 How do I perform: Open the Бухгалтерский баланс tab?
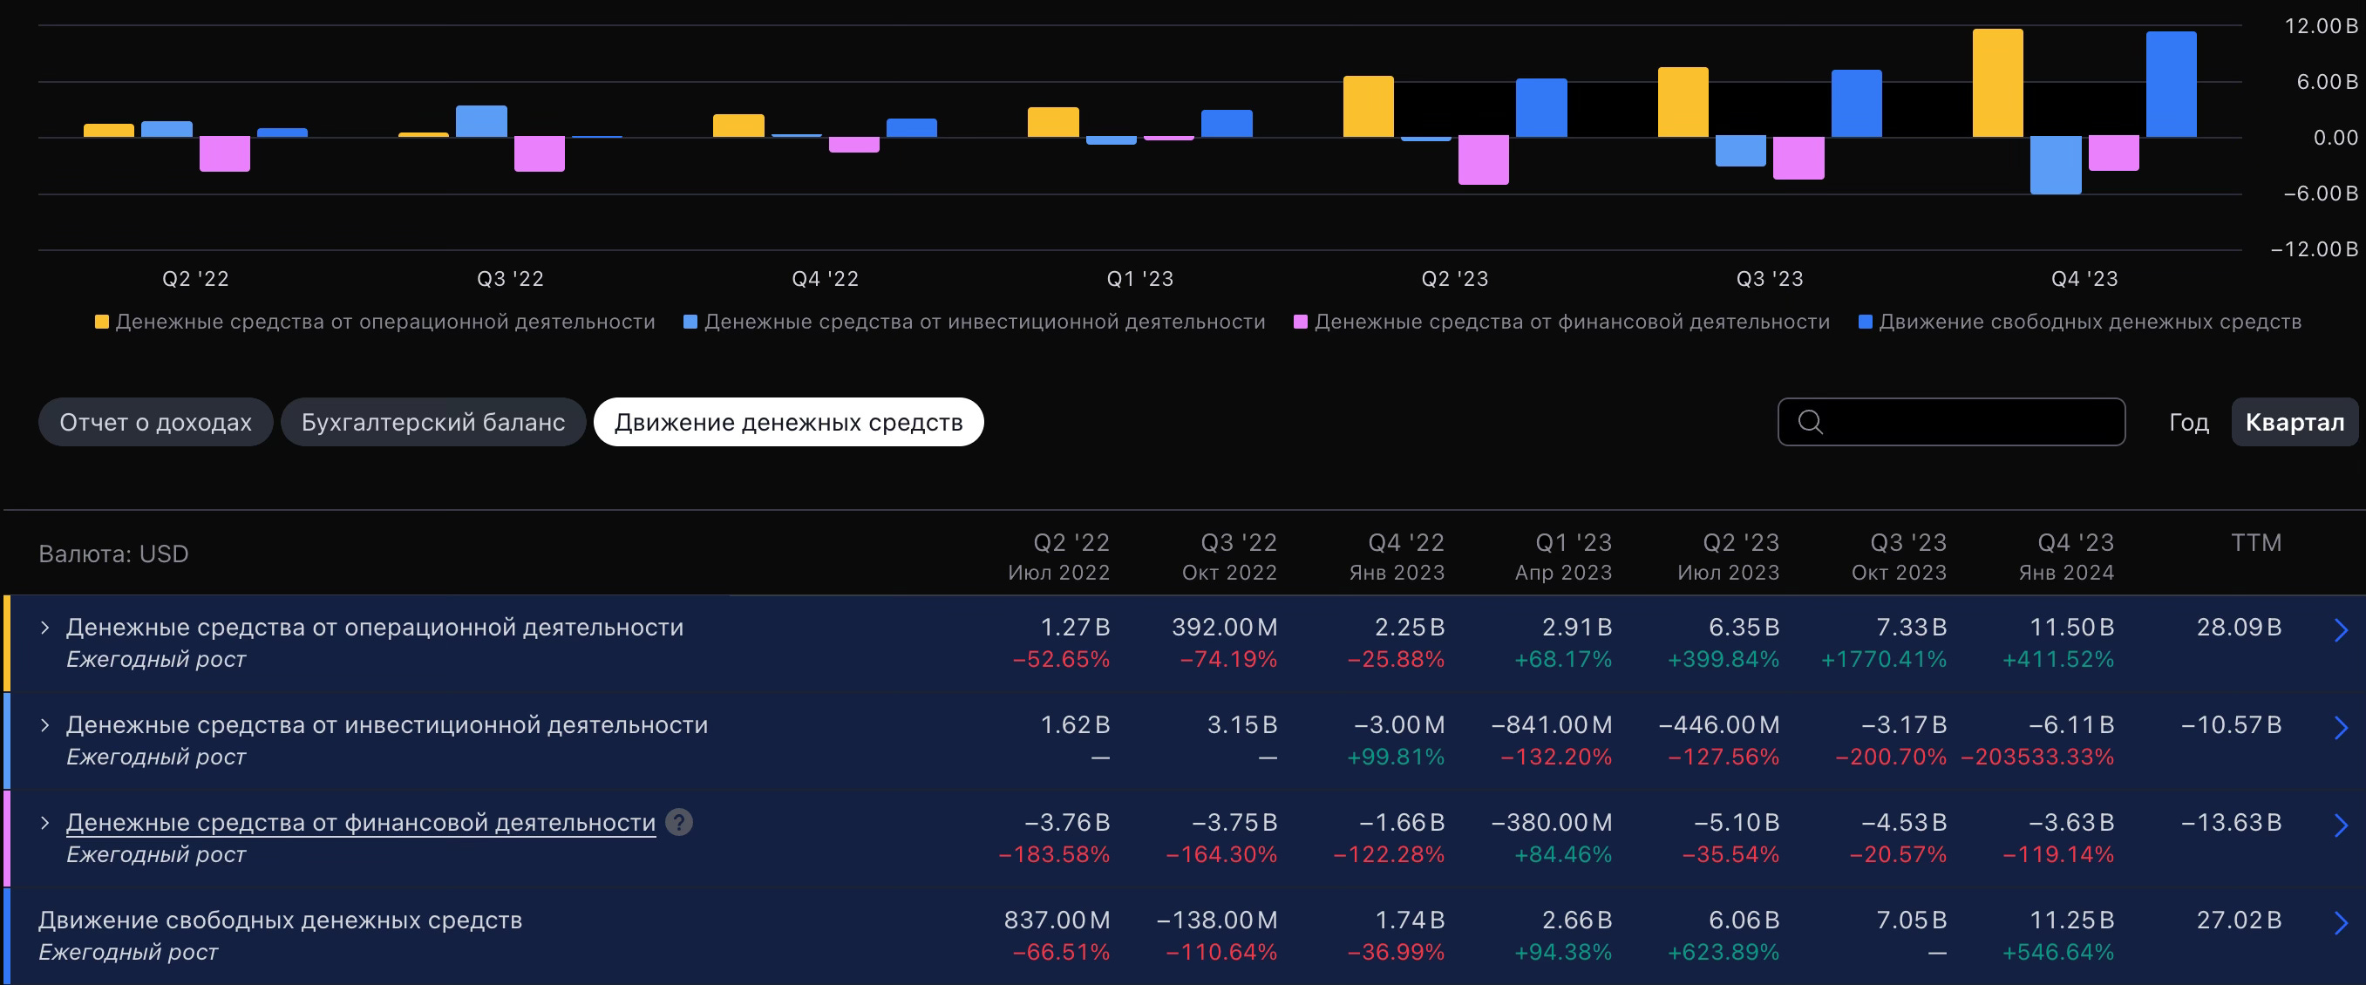click(x=432, y=422)
